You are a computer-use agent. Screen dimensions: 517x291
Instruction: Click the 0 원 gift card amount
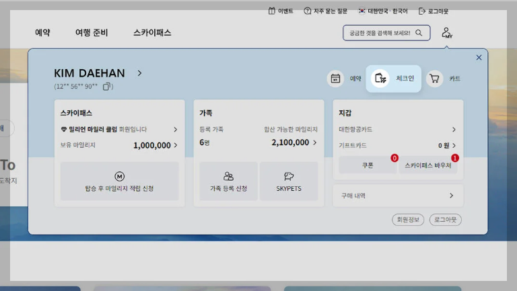[x=444, y=145]
